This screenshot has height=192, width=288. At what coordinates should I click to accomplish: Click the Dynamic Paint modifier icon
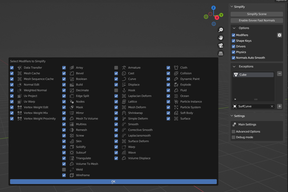tap(176, 79)
